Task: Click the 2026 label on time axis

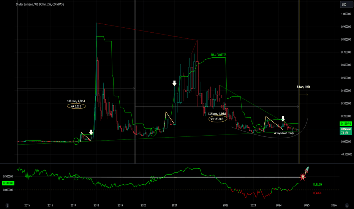Action: (x=334, y=205)
